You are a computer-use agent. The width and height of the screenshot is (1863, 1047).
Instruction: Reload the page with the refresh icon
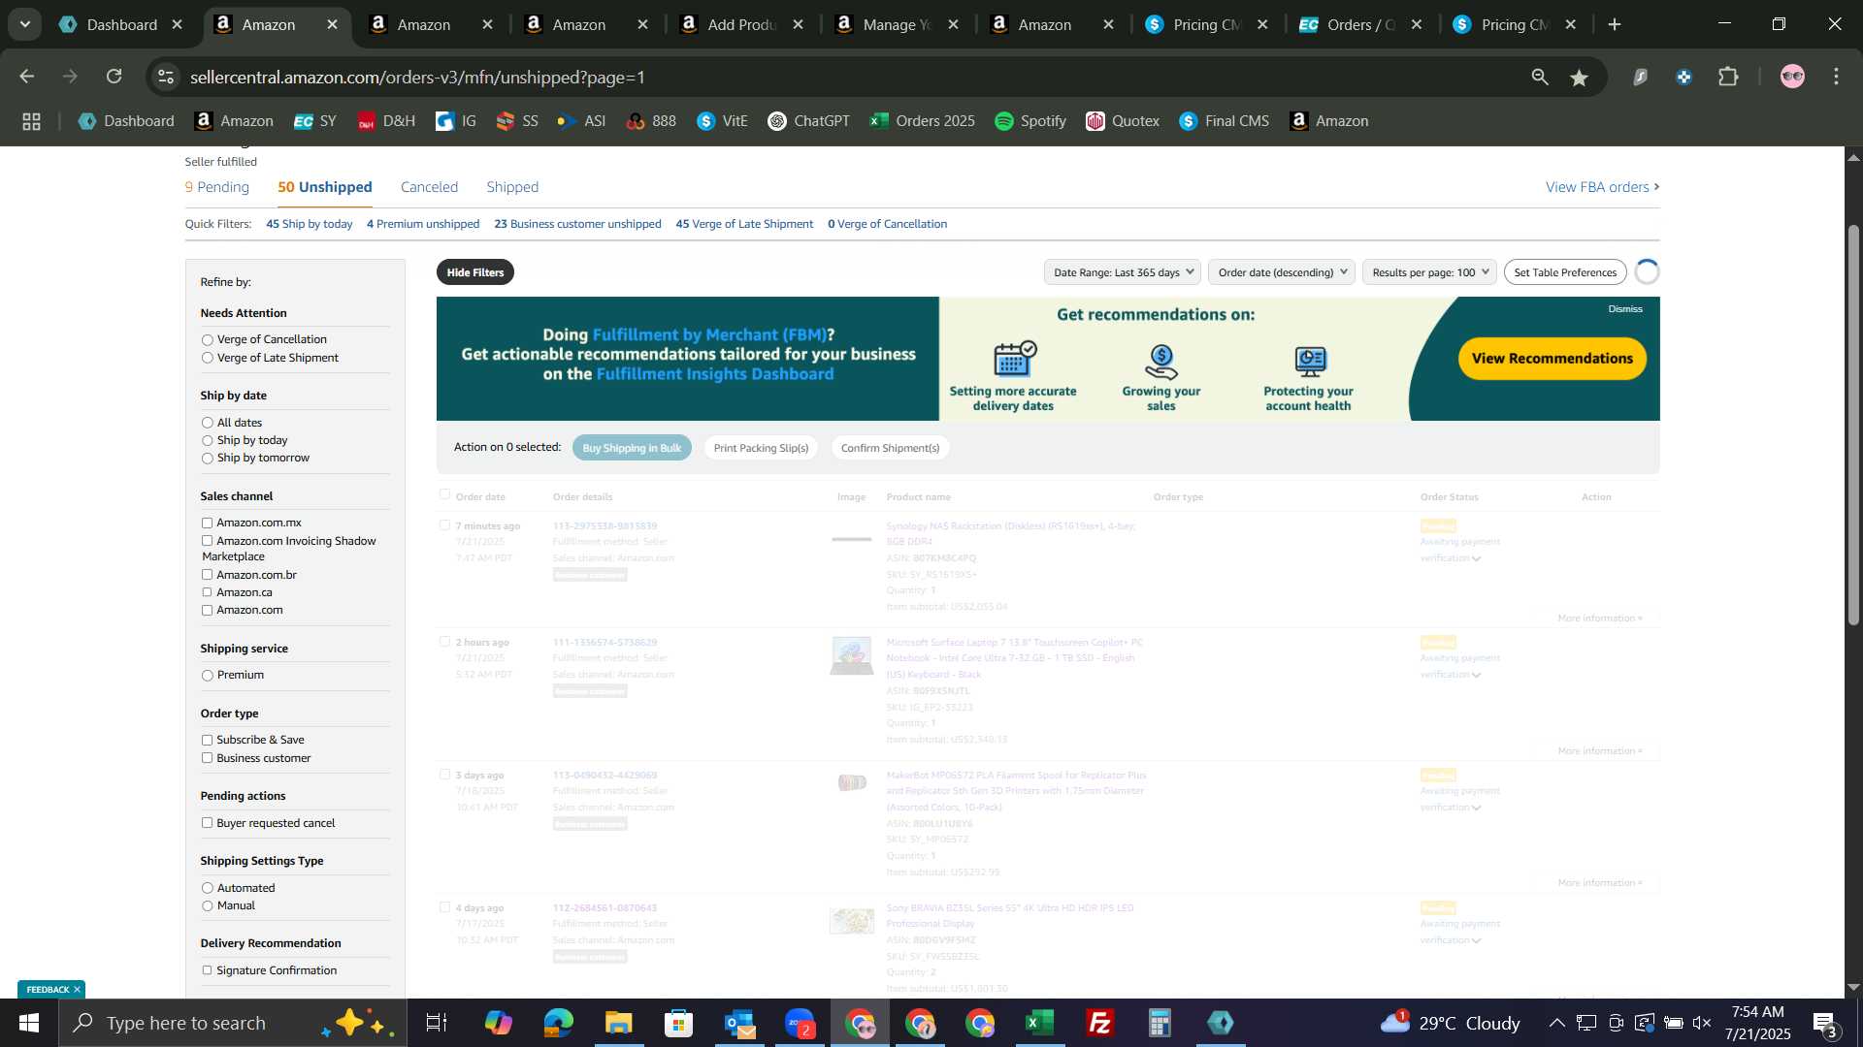click(114, 77)
